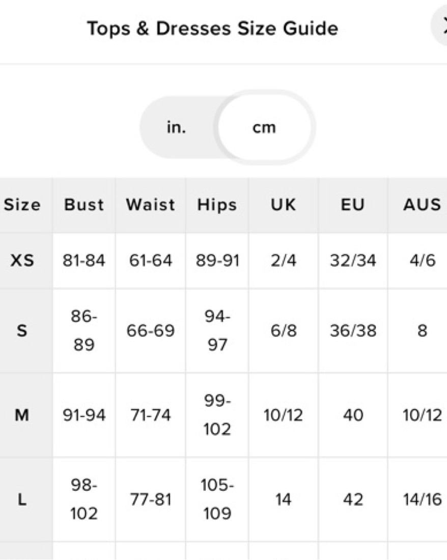Select the L size row label
The height and width of the screenshot is (560, 447).
pyautogui.click(x=22, y=500)
